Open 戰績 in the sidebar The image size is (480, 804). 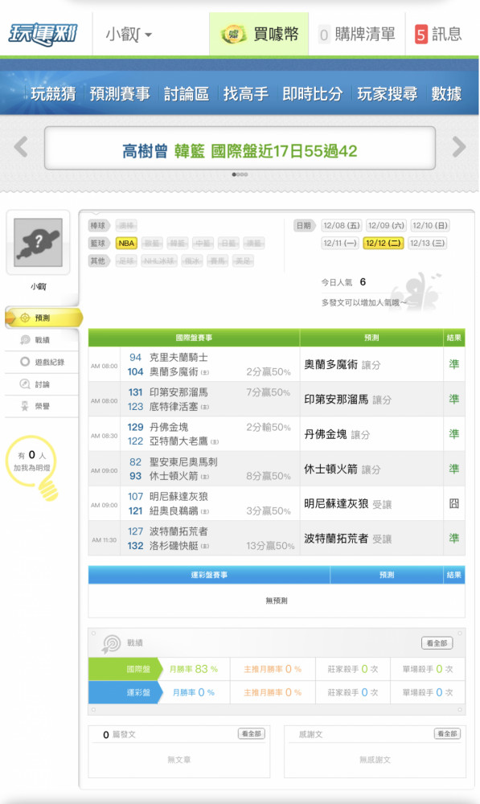point(42,340)
